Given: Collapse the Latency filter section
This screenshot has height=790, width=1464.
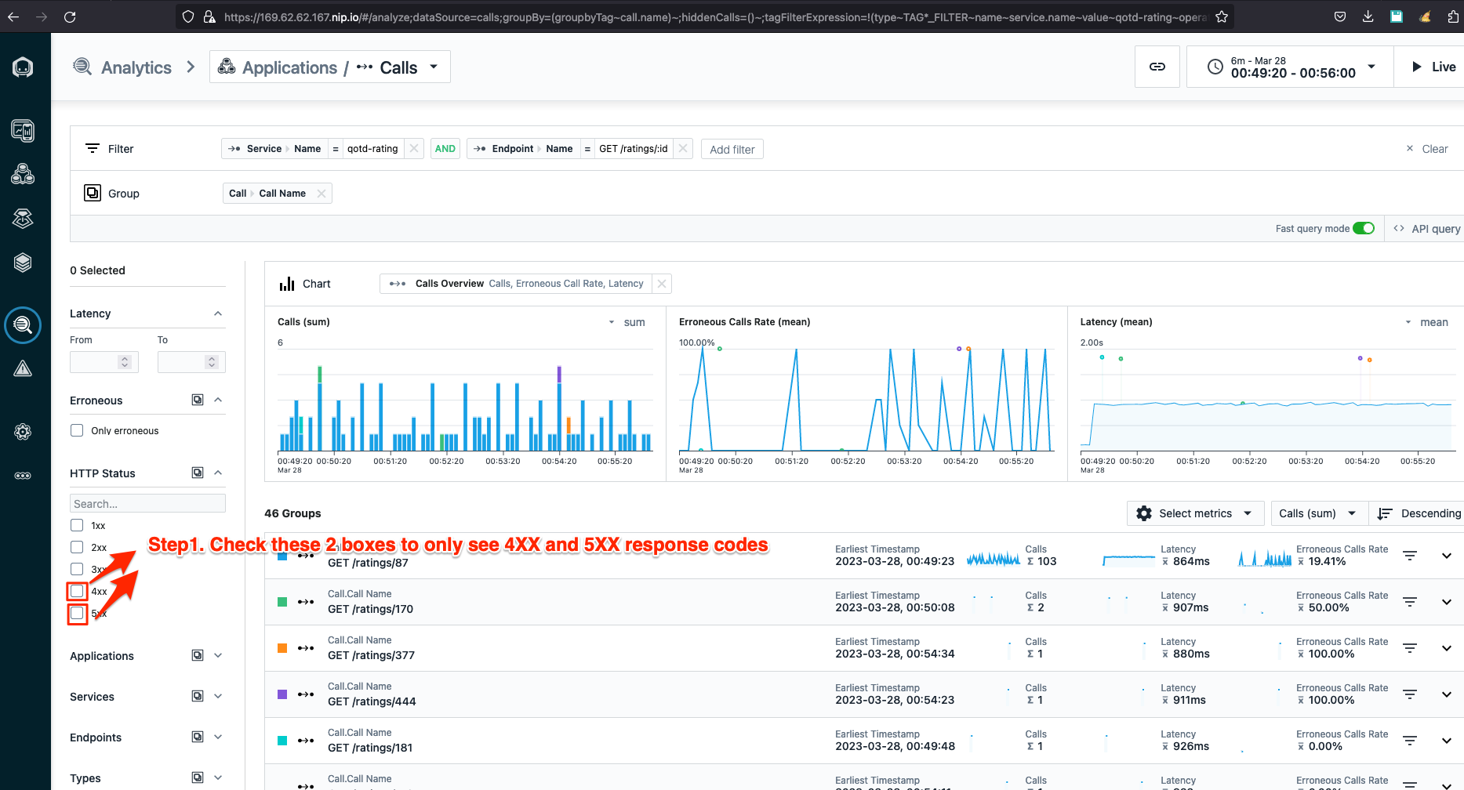Looking at the screenshot, I should coord(218,313).
